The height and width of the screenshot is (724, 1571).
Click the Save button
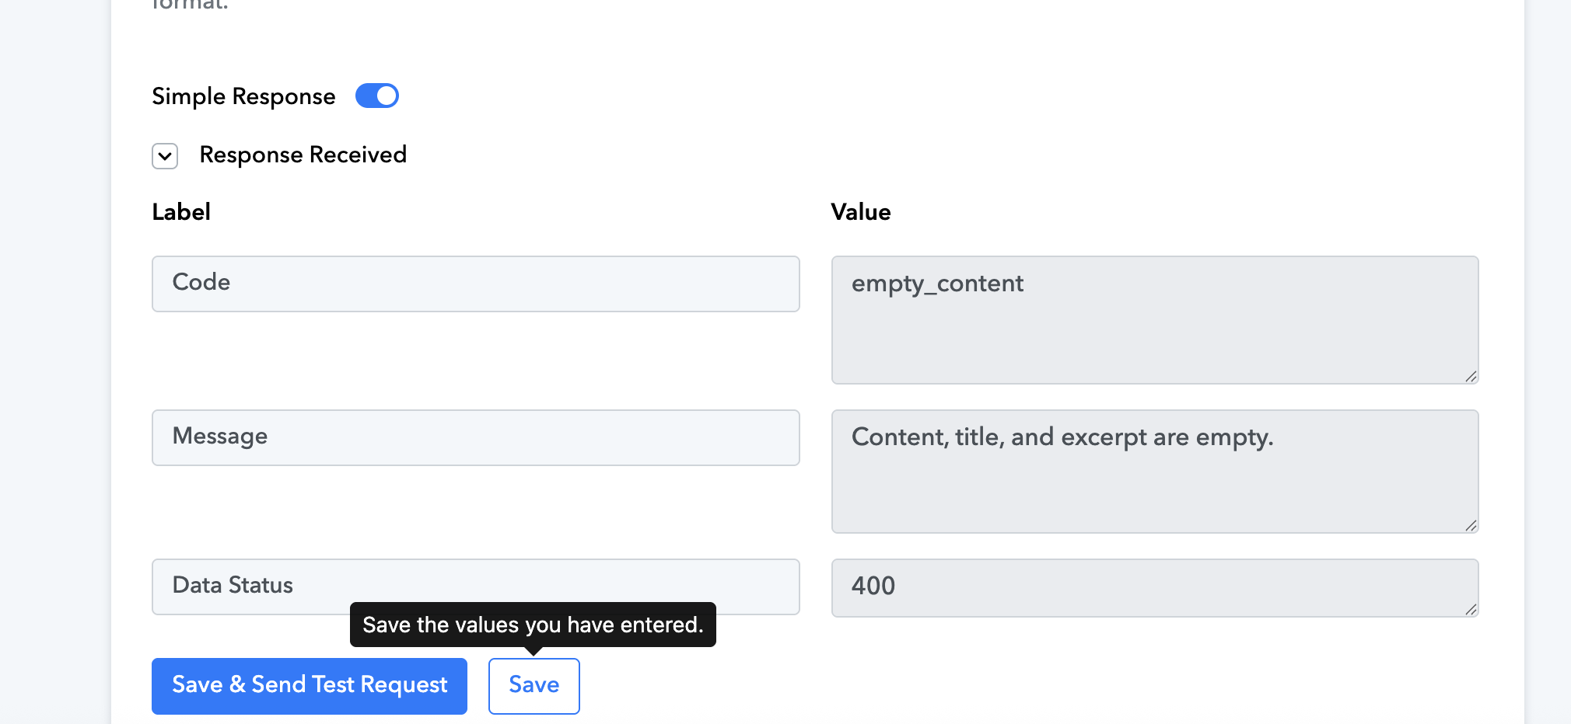[x=534, y=686]
